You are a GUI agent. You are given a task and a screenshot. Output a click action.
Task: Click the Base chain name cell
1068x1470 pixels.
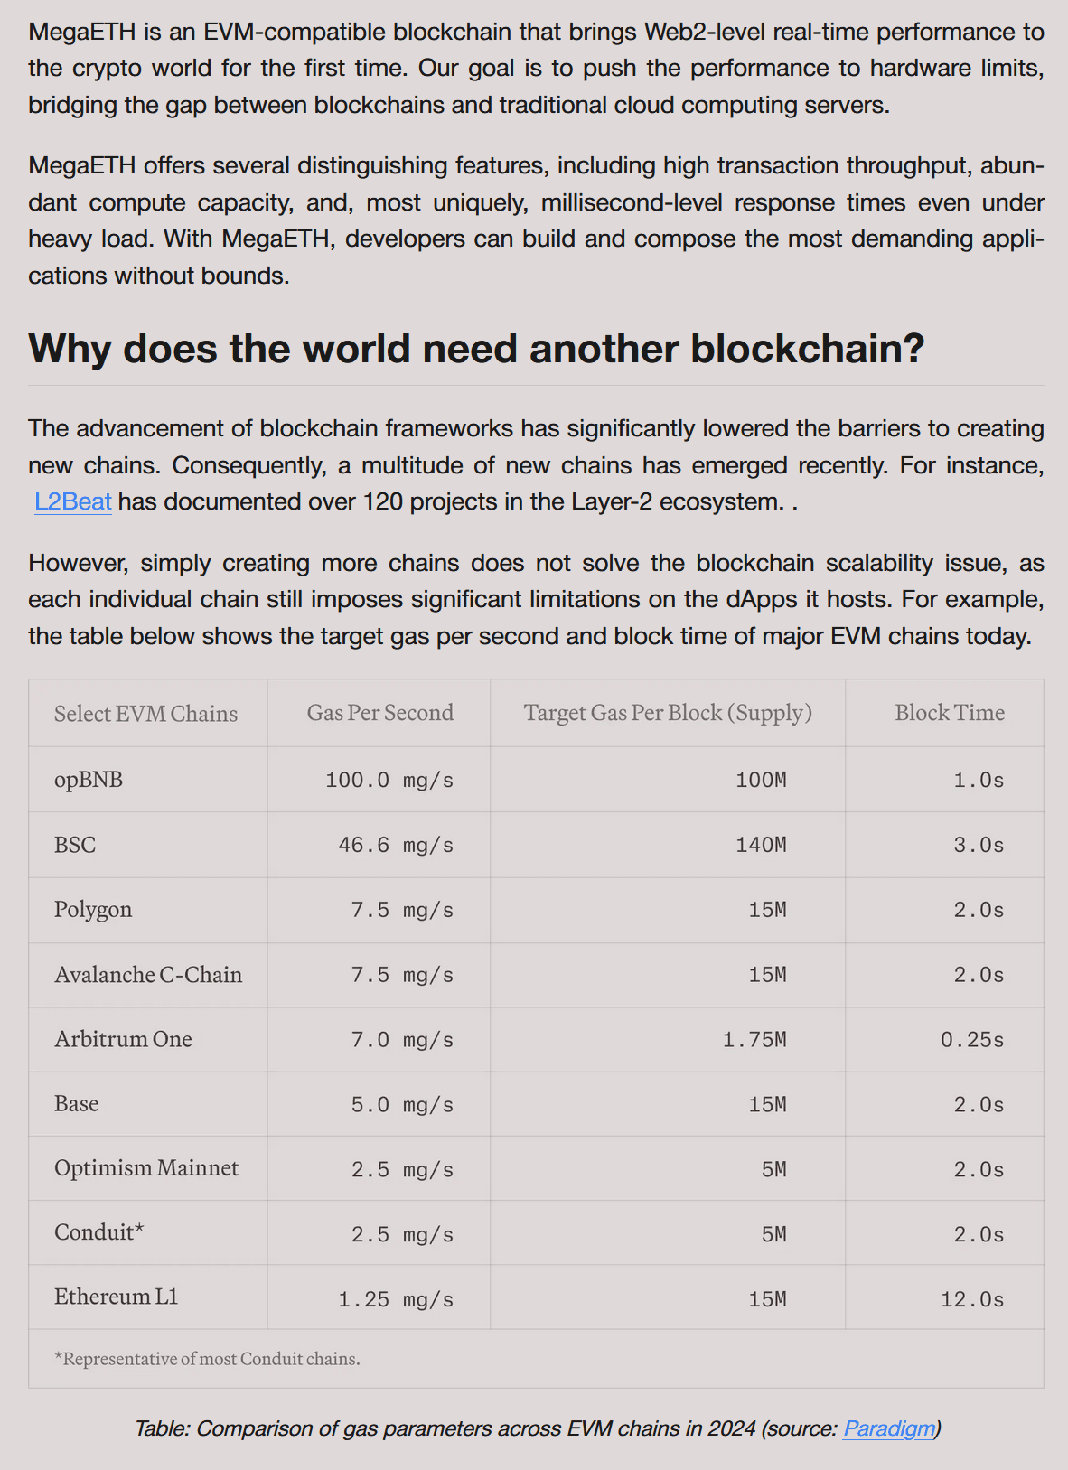tap(77, 1104)
